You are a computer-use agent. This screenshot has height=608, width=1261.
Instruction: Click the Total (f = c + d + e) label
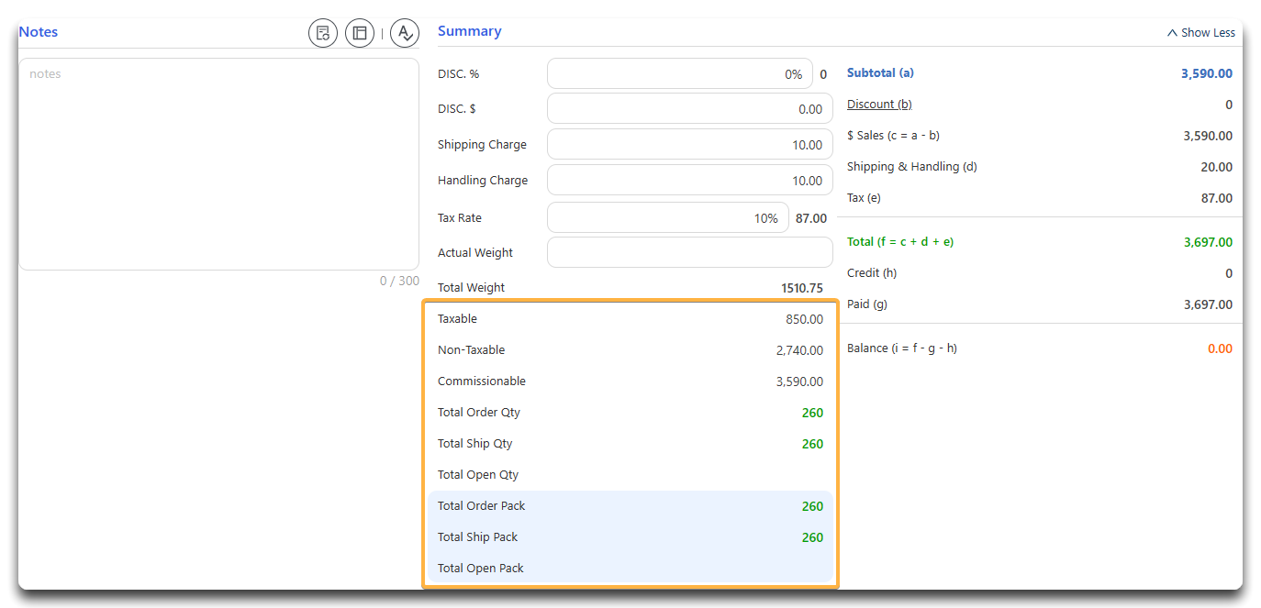tap(900, 242)
